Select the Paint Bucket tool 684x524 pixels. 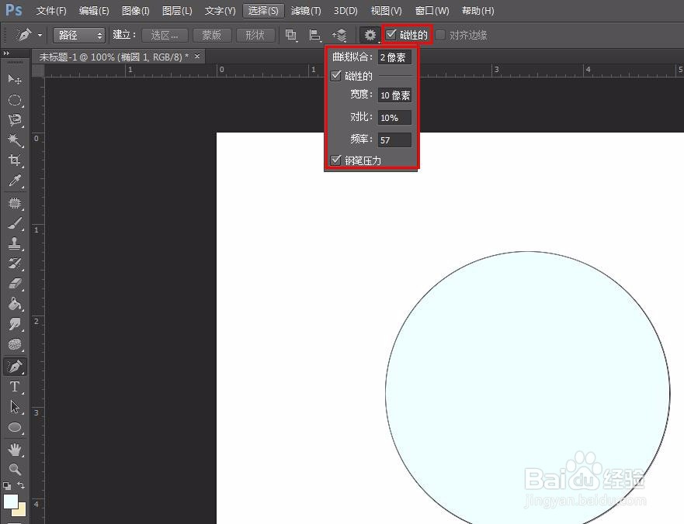point(15,303)
